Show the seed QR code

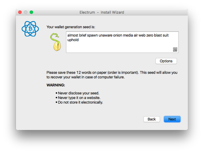tap(175, 49)
